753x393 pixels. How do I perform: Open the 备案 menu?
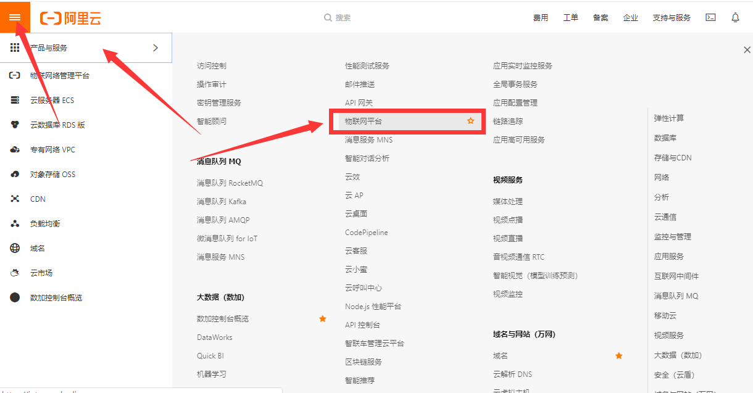(601, 18)
